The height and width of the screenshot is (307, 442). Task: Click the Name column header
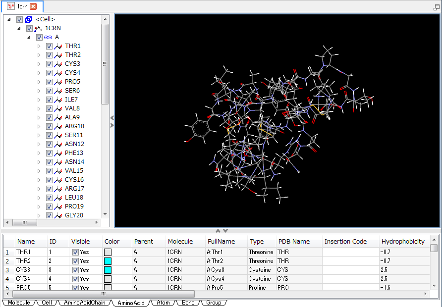click(x=26, y=242)
